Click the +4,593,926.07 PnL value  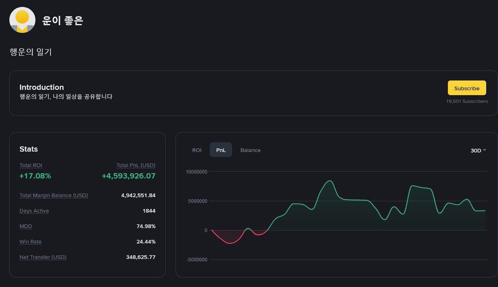[x=129, y=176]
